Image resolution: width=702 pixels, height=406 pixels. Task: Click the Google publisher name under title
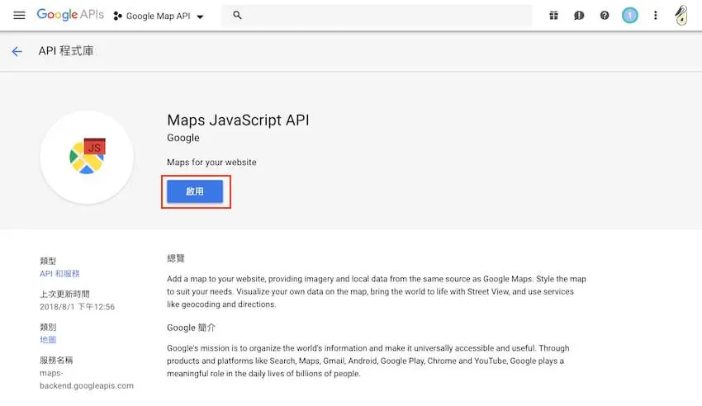[x=183, y=138]
